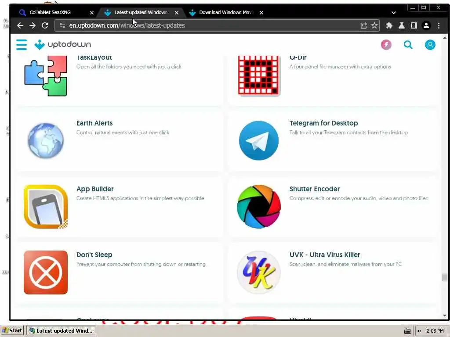Click 'Open all the folders you need' text
Image resolution: width=450 pixels, height=337 pixels.
(x=129, y=67)
